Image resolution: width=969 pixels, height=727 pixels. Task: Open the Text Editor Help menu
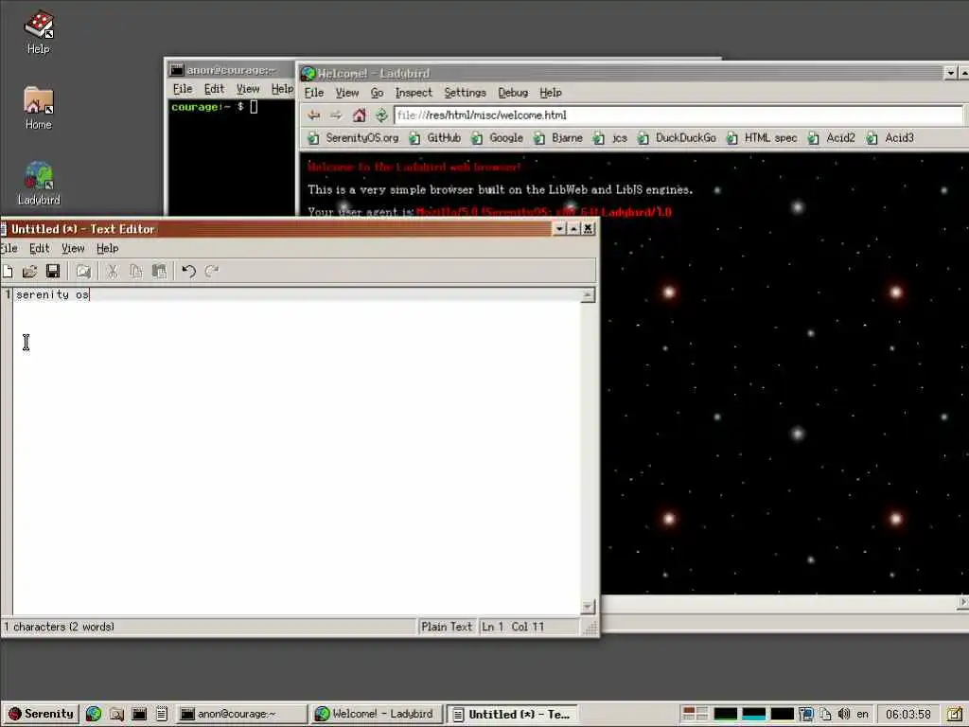point(107,249)
